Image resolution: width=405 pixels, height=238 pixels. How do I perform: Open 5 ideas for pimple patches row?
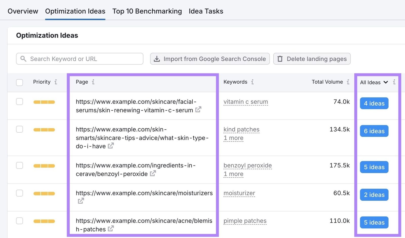374,223
